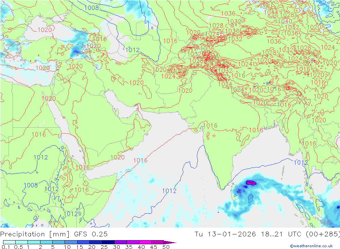Click the 1–2 mm legend swatch
The height and width of the screenshot is (249, 340).
click(x=34, y=242)
